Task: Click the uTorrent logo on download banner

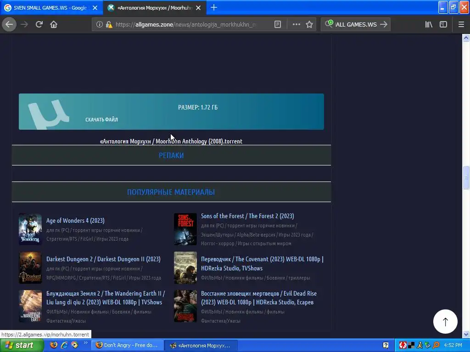Action: point(49,115)
